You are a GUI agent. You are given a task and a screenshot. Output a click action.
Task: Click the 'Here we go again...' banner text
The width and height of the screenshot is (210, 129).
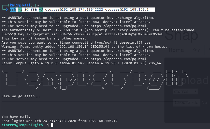click(x=21, y=96)
